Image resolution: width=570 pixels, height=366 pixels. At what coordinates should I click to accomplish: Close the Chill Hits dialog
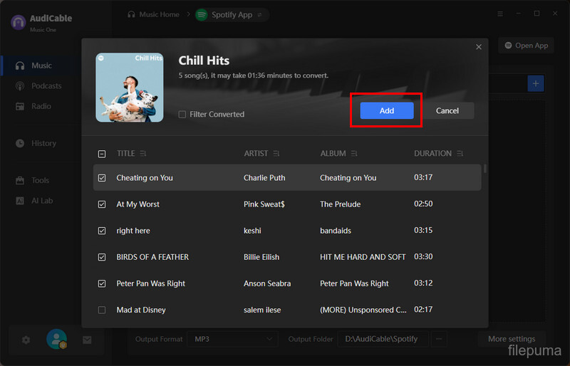tap(479, 47)
